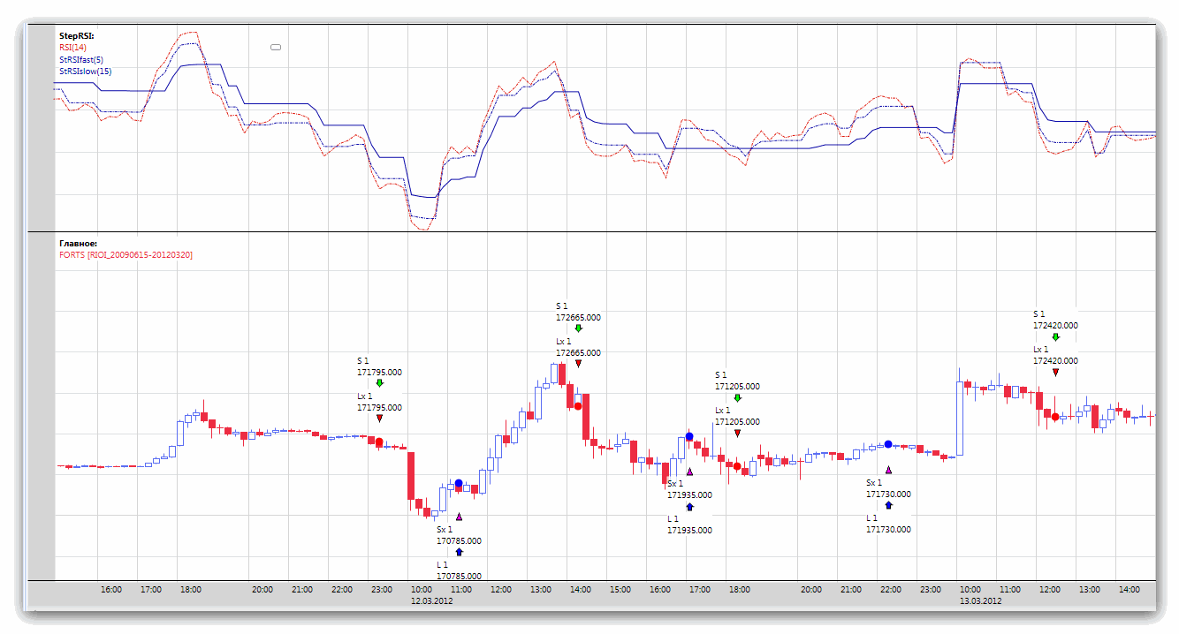Click the 13.03.2012 date label
The image size is (1179, 634).
point(980,600)
